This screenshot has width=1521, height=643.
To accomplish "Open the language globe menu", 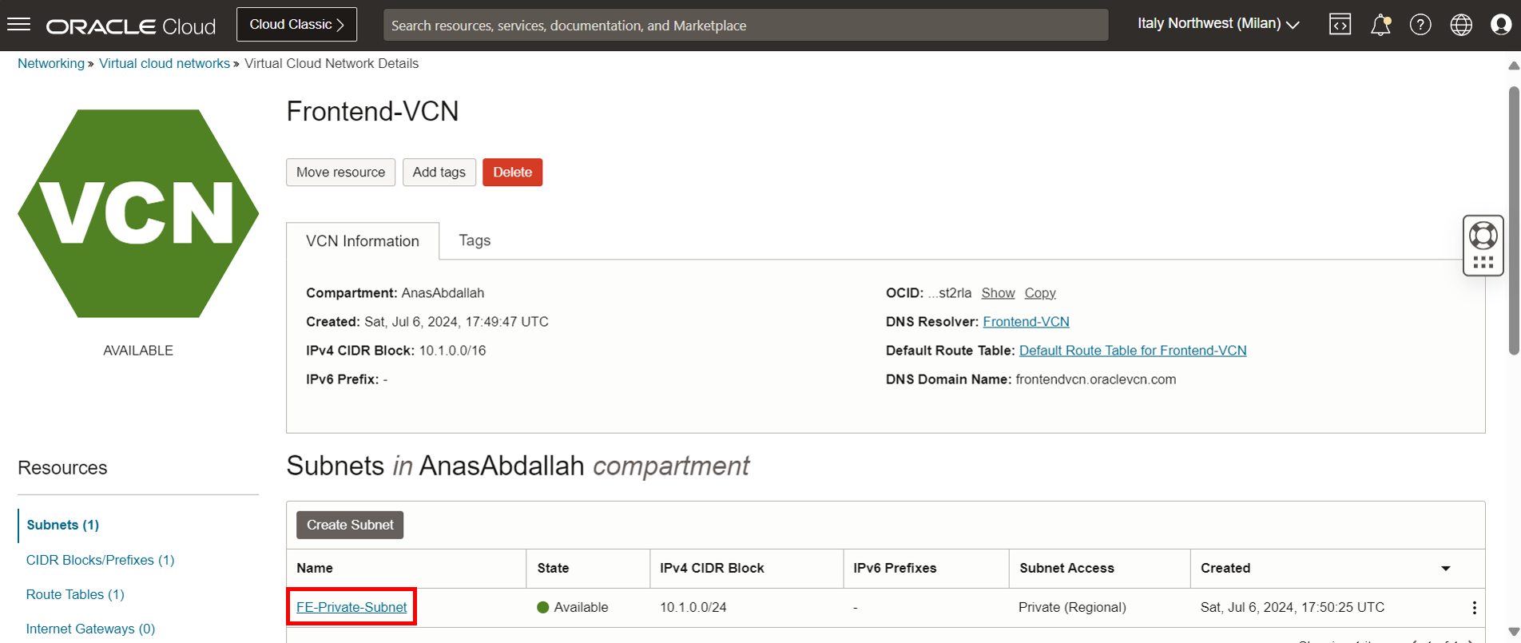I will (1461, 25).
